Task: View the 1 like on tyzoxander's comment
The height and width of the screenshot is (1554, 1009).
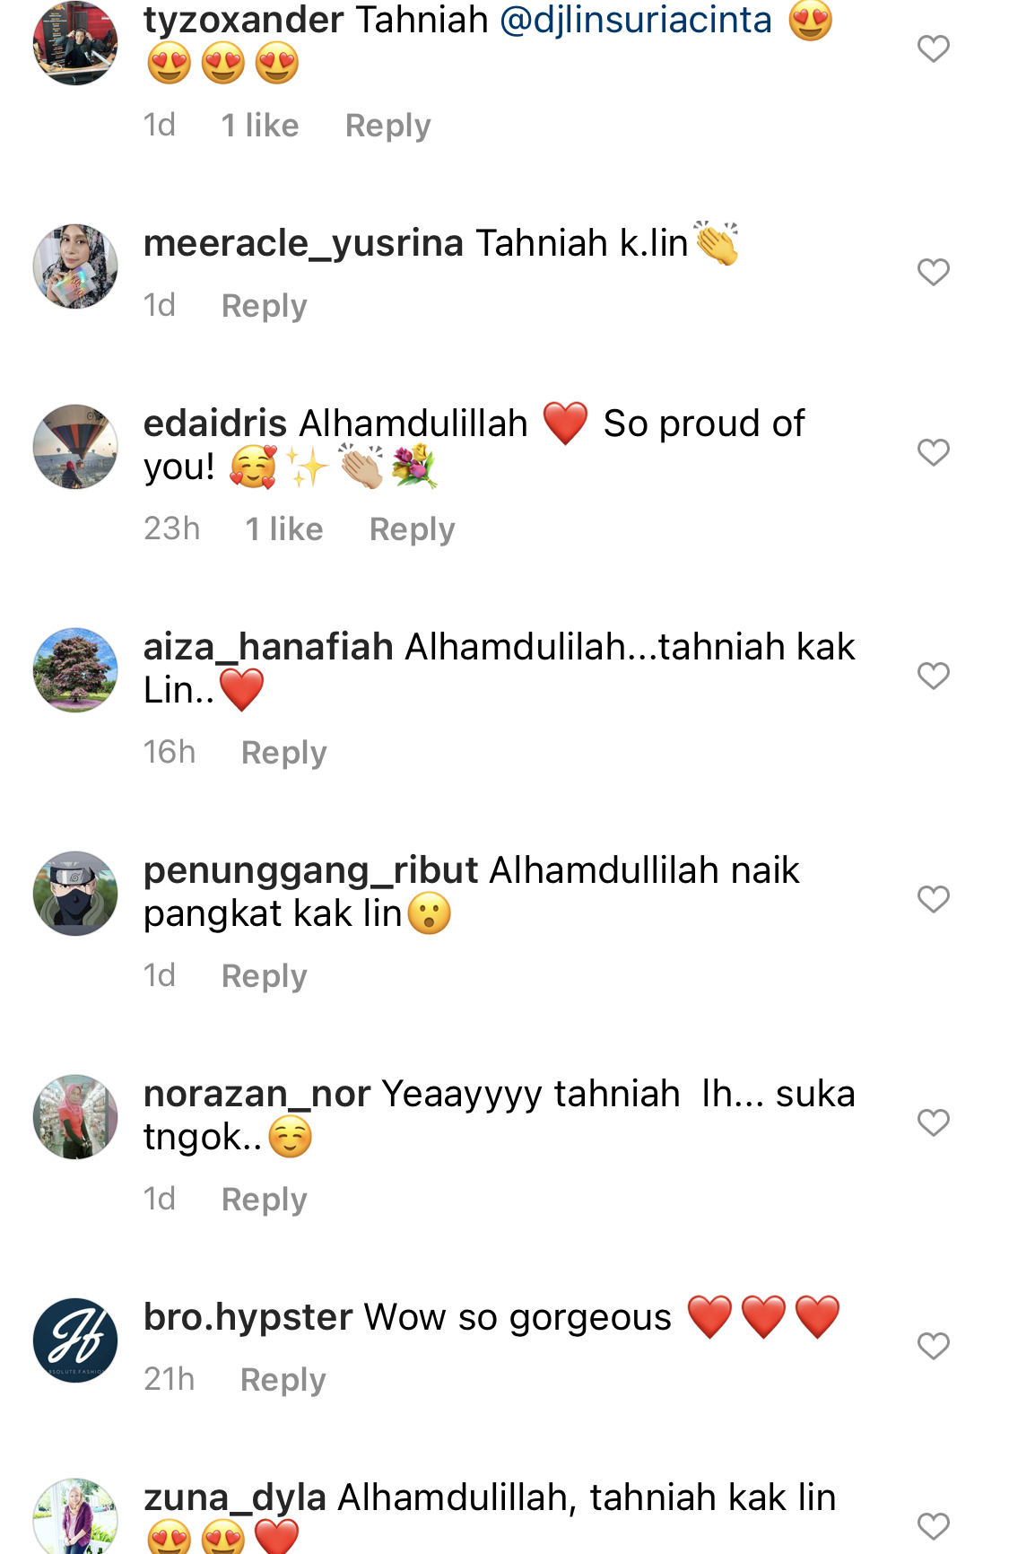Action: coord(259,126)
